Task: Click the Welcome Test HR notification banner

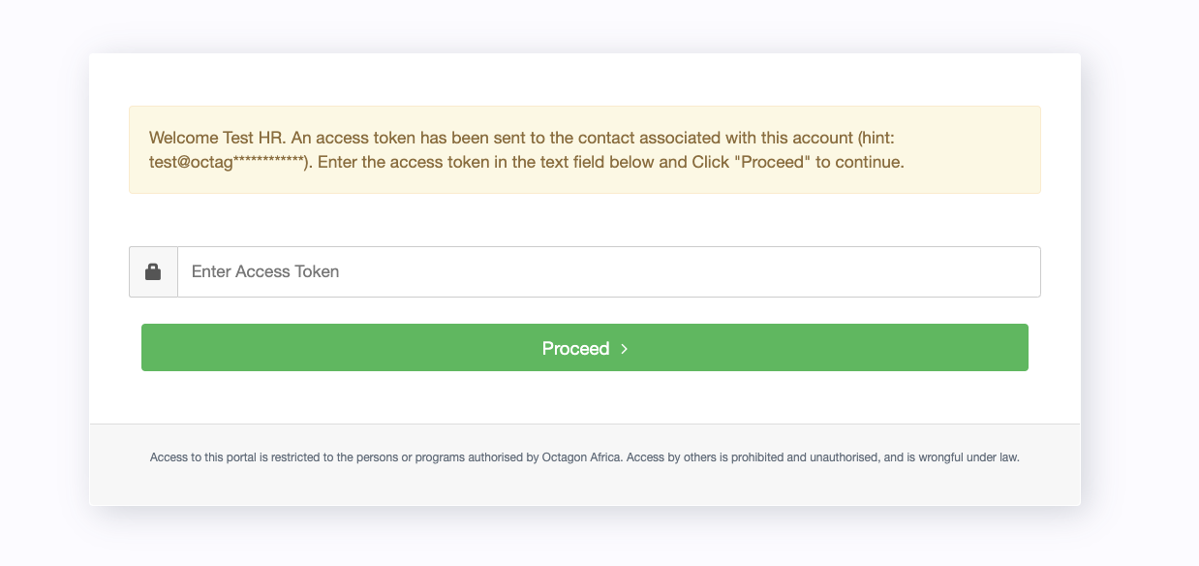Action: 585,149
